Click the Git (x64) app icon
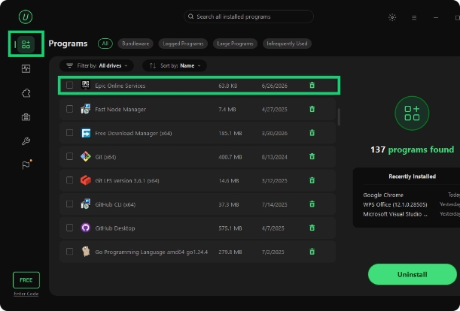 85,157
